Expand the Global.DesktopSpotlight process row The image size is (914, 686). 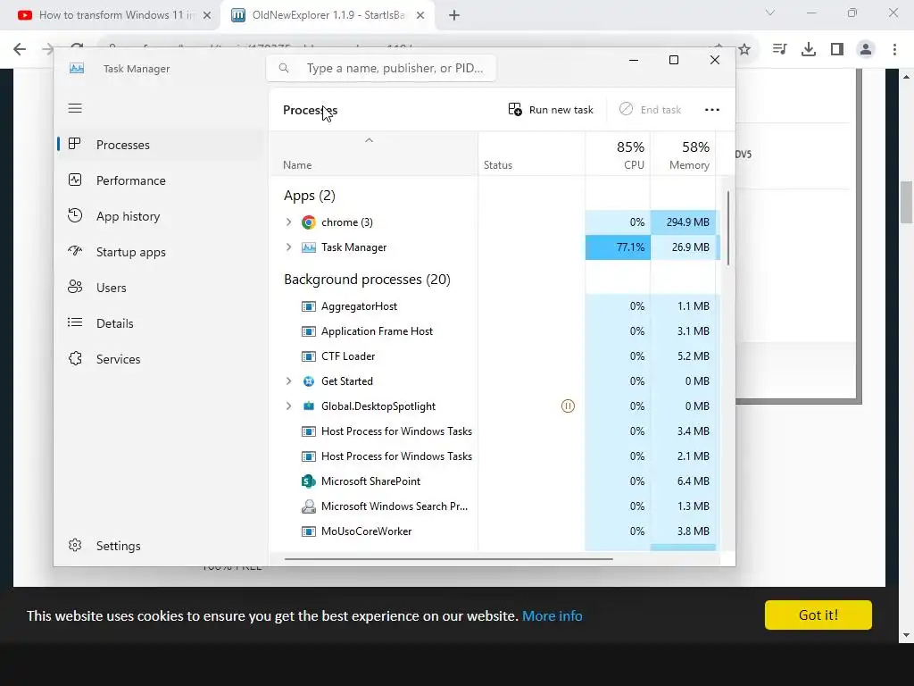[288, 406]
